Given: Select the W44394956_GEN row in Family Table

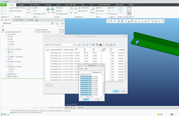Looking at the screenshot, I should click(84, 53).
